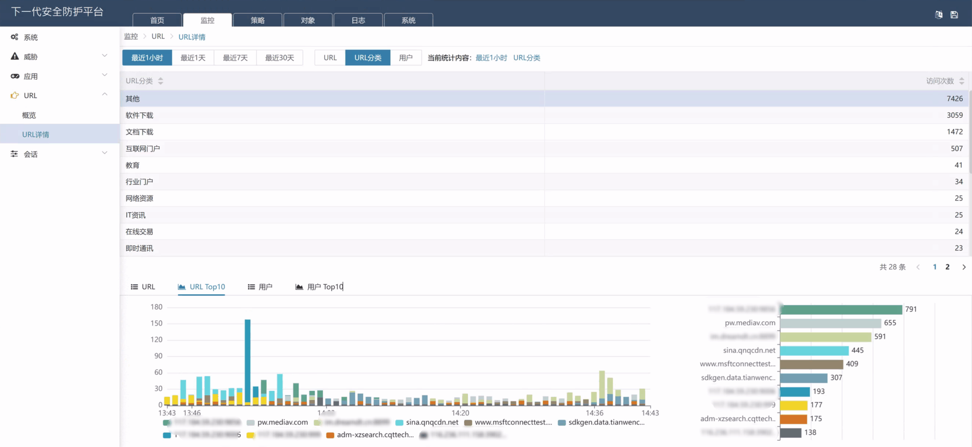Open the 用户 Top10 chart tab
972x447 pixels.
click(x=319, y=287)
